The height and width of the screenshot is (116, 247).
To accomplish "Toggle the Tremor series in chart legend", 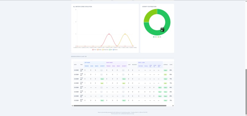I will point(94,49).
